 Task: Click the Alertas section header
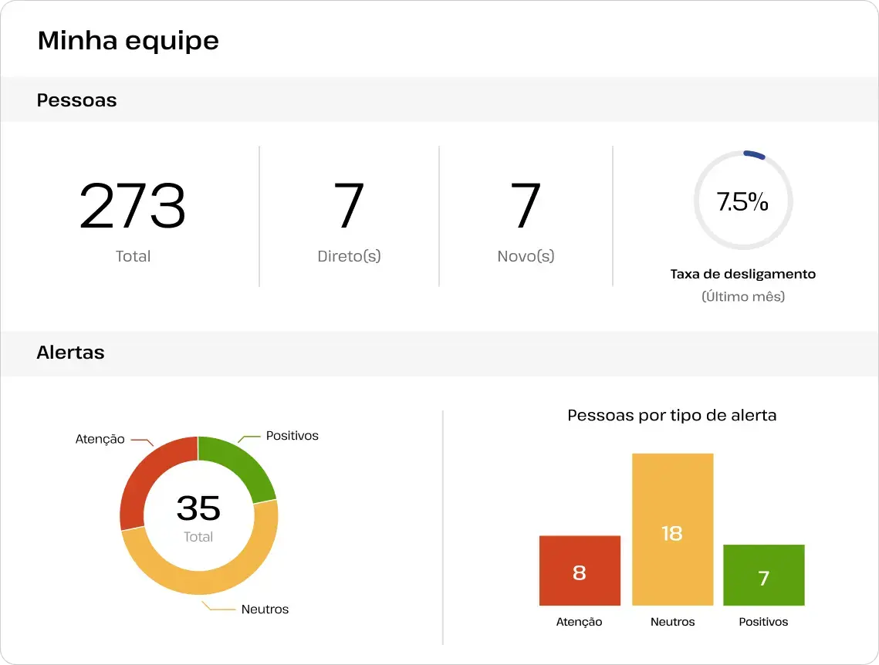point(70,353)
